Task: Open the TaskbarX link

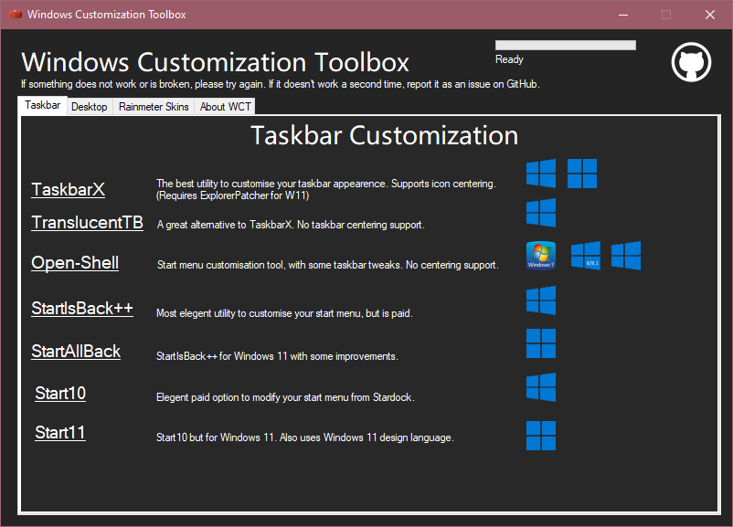Action: pos(68,189)
